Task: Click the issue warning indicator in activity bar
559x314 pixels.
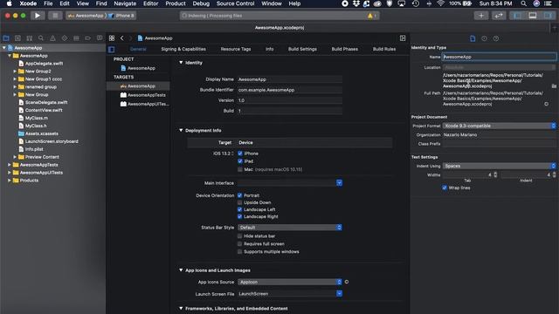Action: coord(372,16)
